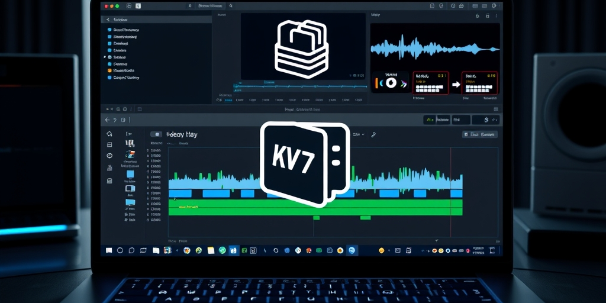Click the orange level bar beside the knob
606x303 pixels.
tap(376, 83)
